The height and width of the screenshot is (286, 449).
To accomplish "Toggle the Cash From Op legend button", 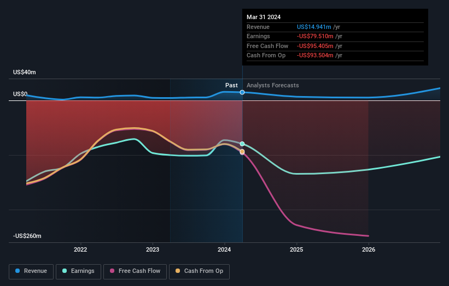I will coord(199,271).
